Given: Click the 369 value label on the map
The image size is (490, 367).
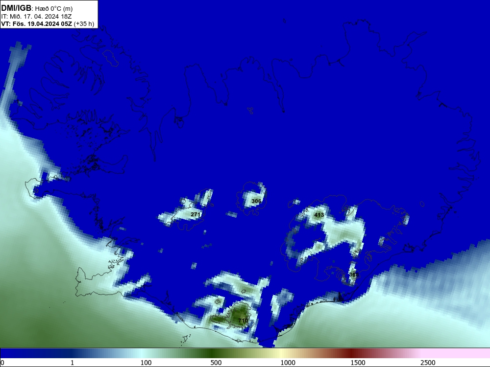Looking at the screenshot, I should click(x=354, y=275).
